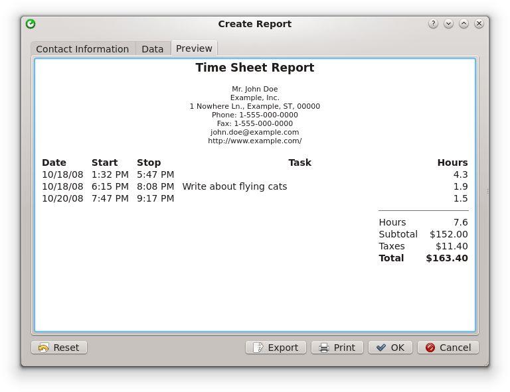Click the 1.9 hours value

(x=461, y=186)
